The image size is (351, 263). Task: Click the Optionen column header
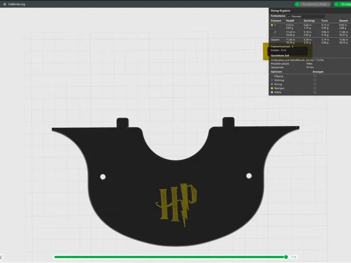pyautogui.click(x=276, y=72)
